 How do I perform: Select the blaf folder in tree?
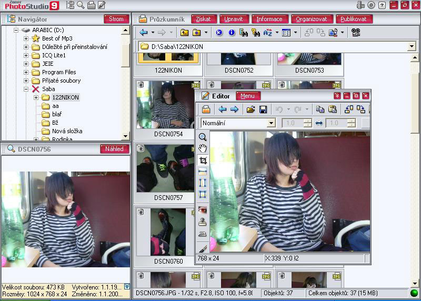[57, 114]
